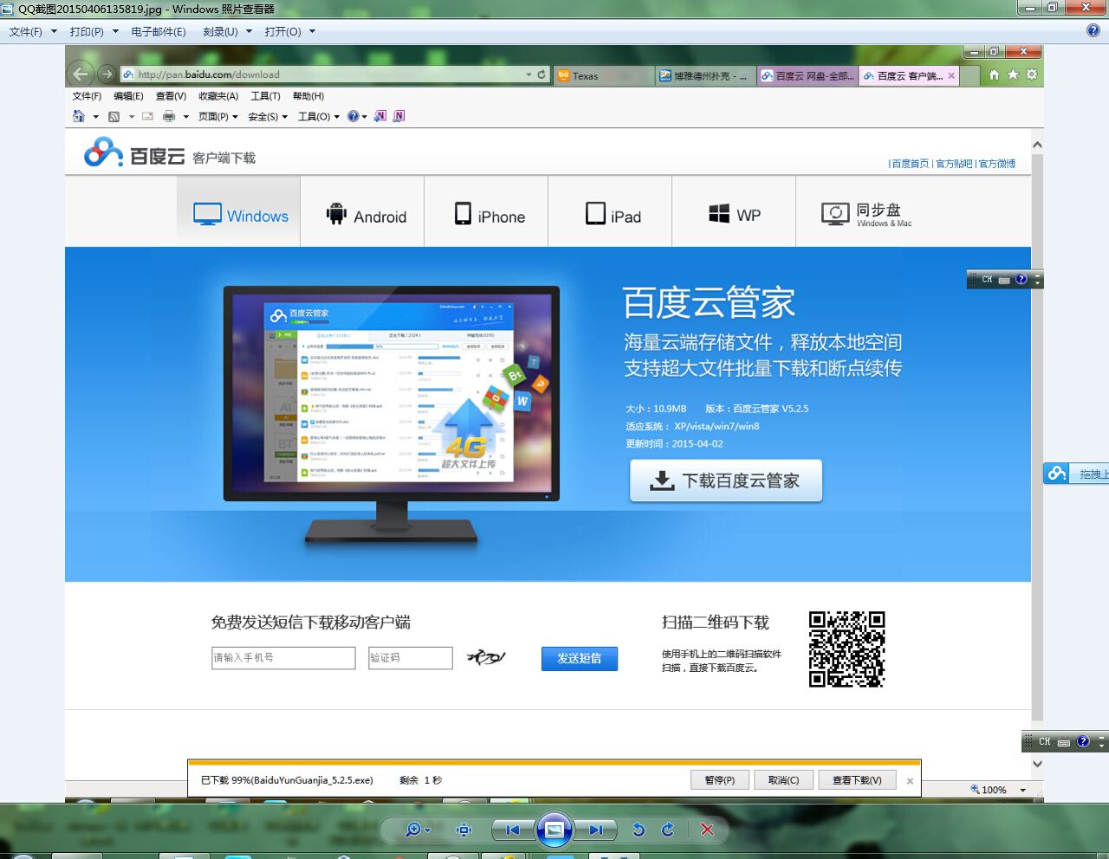
Task: Click the 百度云 logo
Action: [134, 153]
